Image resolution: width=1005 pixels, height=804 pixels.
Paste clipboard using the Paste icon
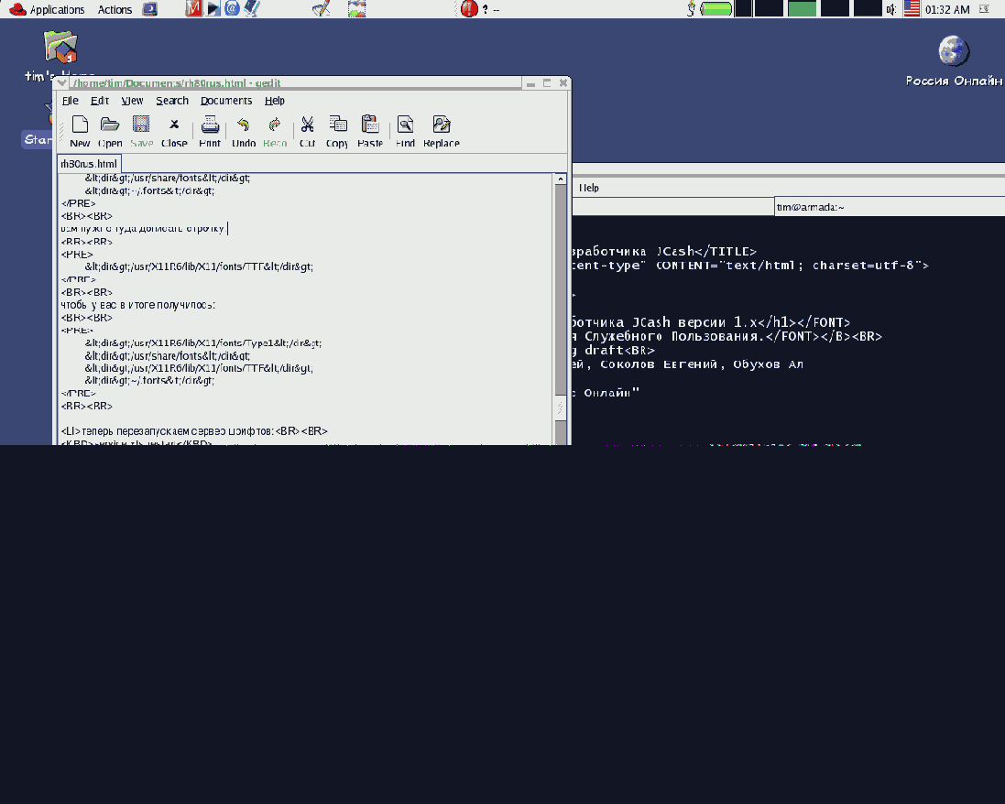click(x=370, y=130)
